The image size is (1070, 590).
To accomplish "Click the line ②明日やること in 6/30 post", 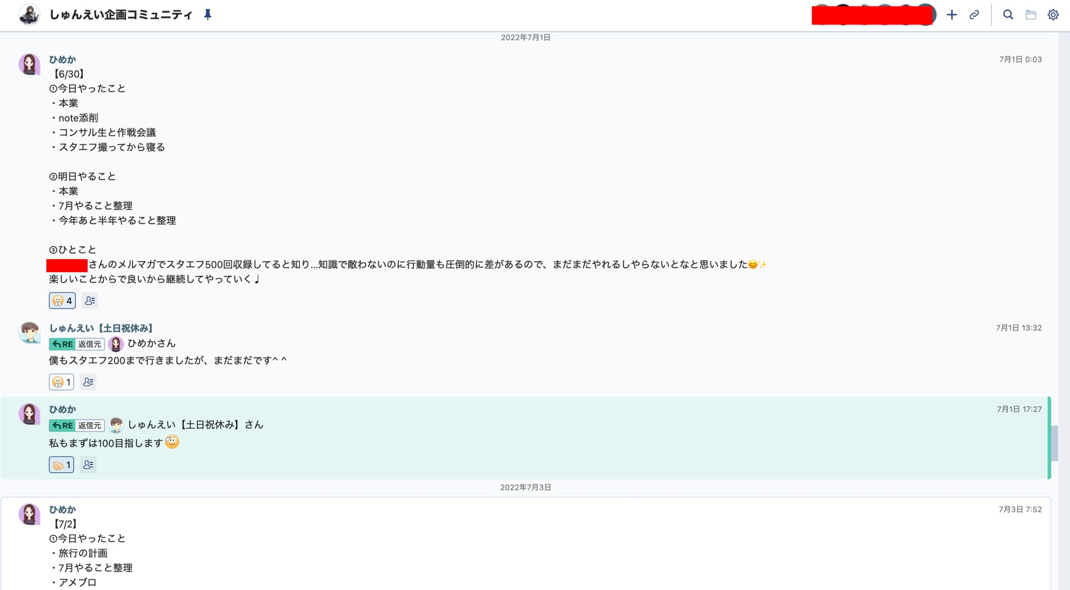I will [x=82, y=176].
